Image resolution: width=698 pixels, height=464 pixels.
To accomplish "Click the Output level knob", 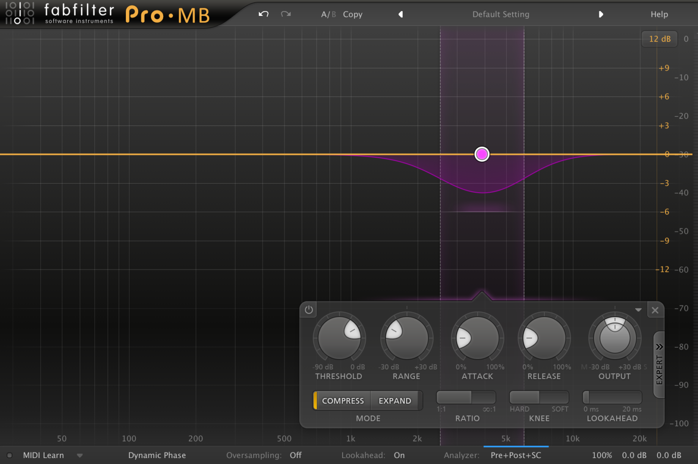I will [615, 338].
